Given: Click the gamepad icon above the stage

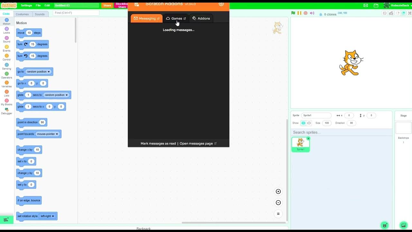Looking at the screenshot, I should pyautogui.click(x=391, y=13).
